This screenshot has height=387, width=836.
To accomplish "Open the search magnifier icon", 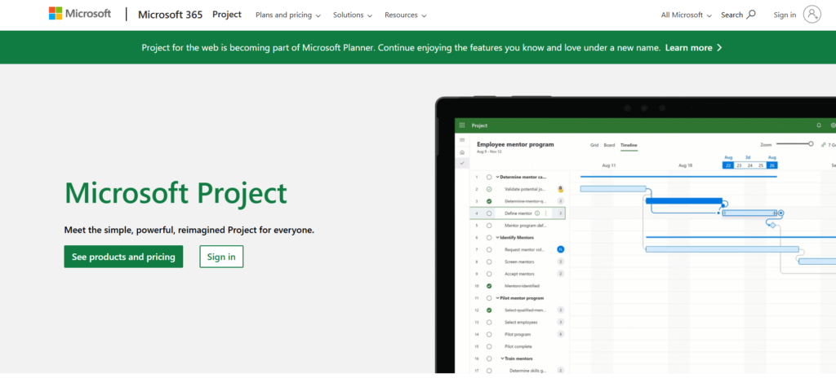I will coord(751,15).
